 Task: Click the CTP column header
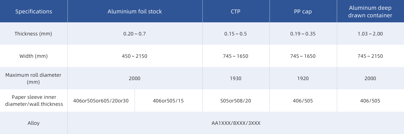point(236,11)
